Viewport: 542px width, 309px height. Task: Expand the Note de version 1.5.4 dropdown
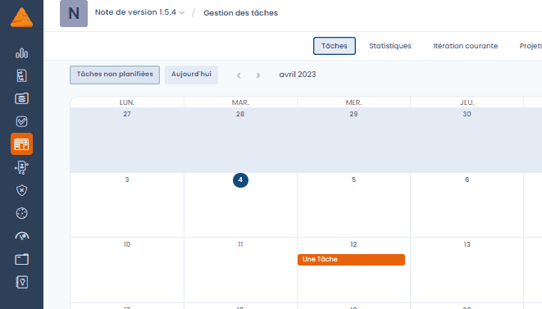(139, 12)
